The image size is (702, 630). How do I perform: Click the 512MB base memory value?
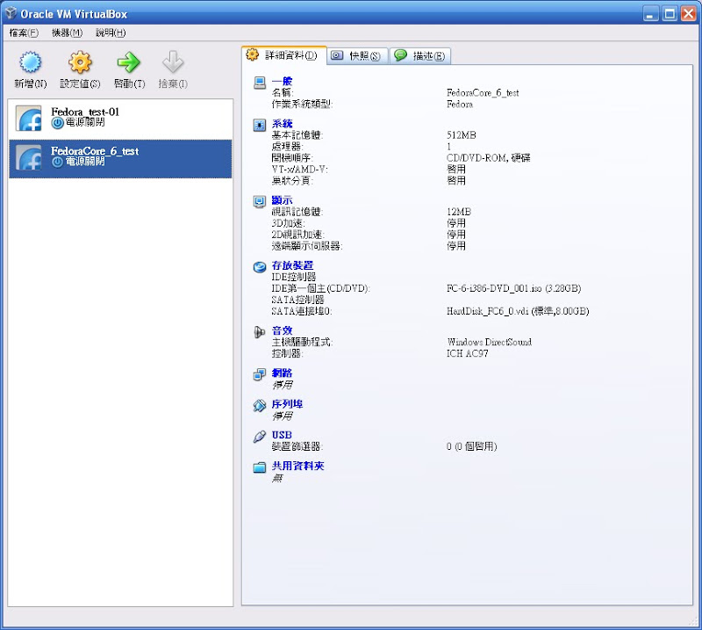click(462, 135)
